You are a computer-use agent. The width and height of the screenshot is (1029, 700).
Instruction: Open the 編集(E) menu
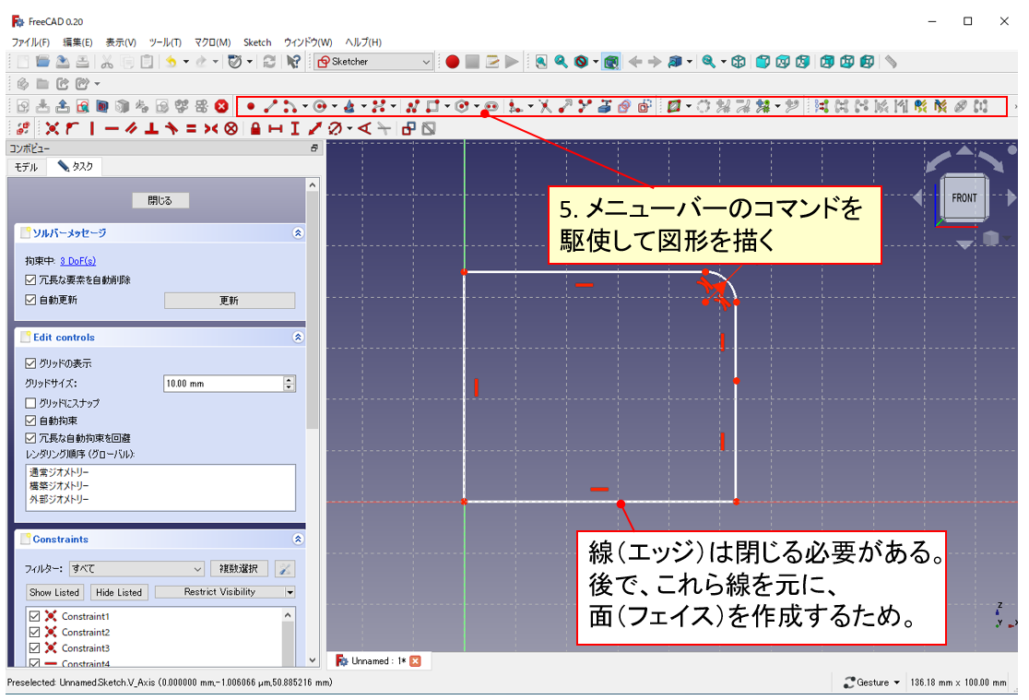pyautogui.click(x=77, y=42)
